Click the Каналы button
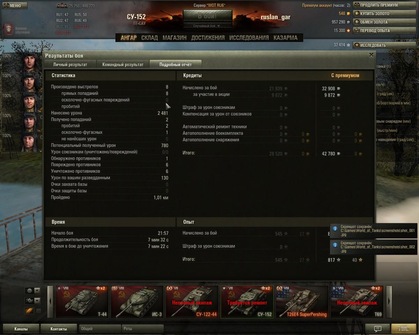Image resolution: width=419 pixels, height=335 pixels. coord(21,329)
